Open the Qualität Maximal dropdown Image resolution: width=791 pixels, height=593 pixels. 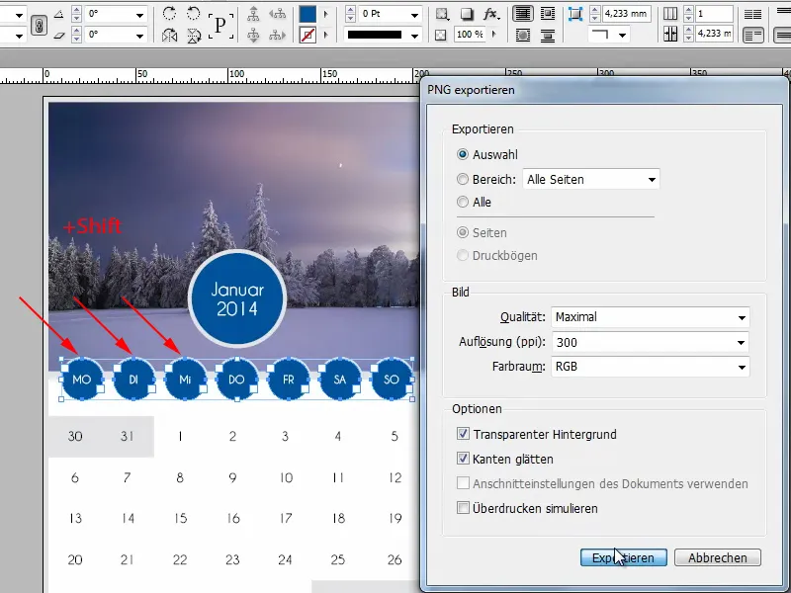[650, 317]
